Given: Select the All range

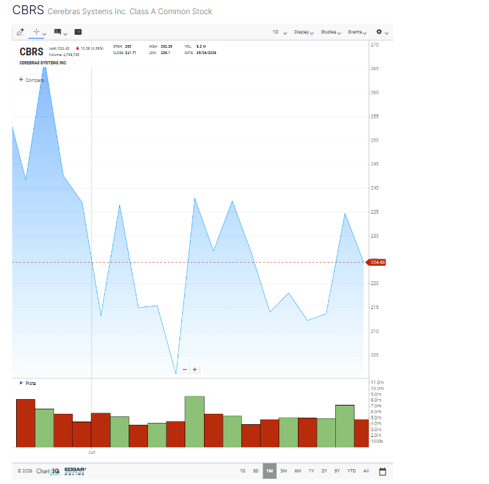Looking at the screenshot, I should 366,471.
